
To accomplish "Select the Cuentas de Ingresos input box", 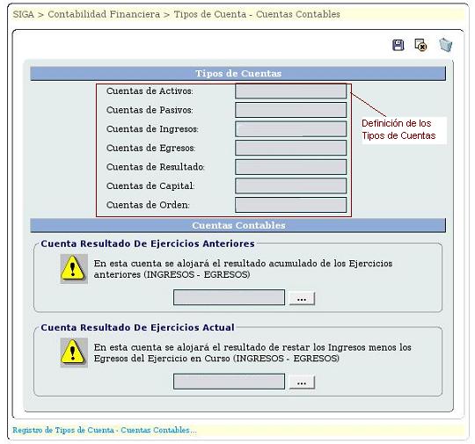I will pos(290,129).
